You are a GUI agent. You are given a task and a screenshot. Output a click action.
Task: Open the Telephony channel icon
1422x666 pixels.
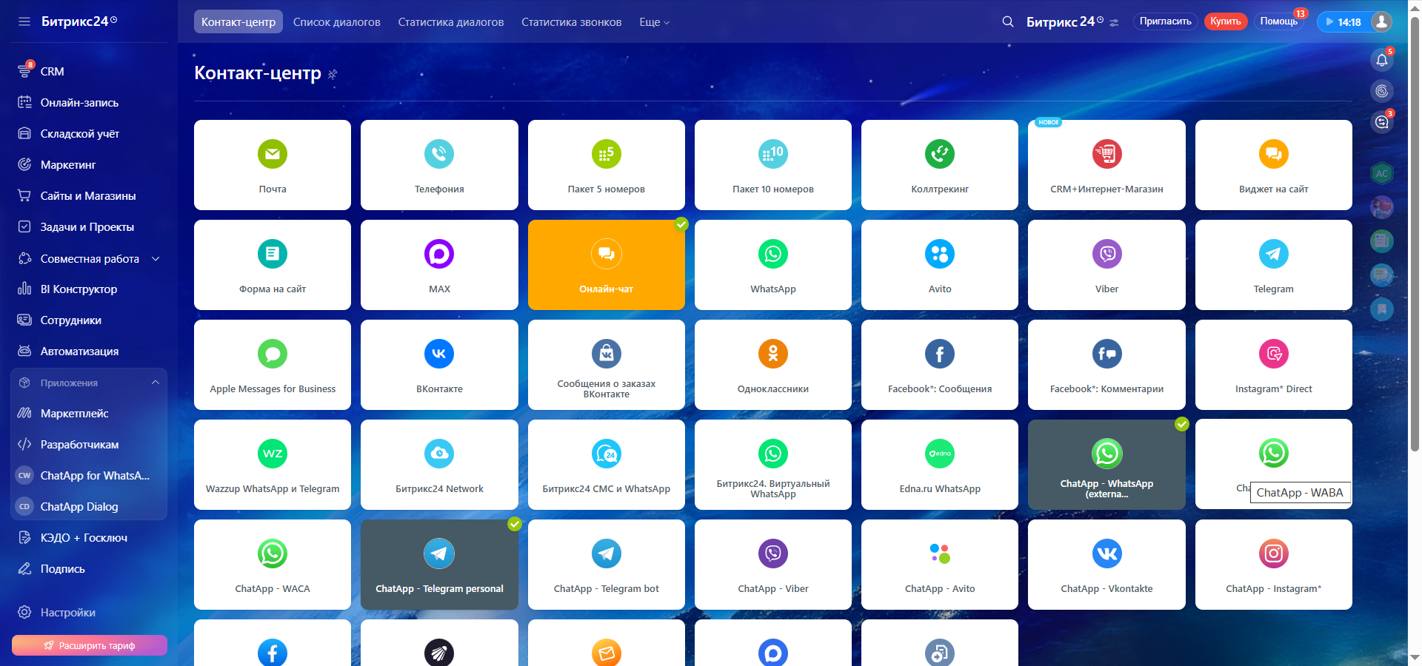[x=439, y=154]
